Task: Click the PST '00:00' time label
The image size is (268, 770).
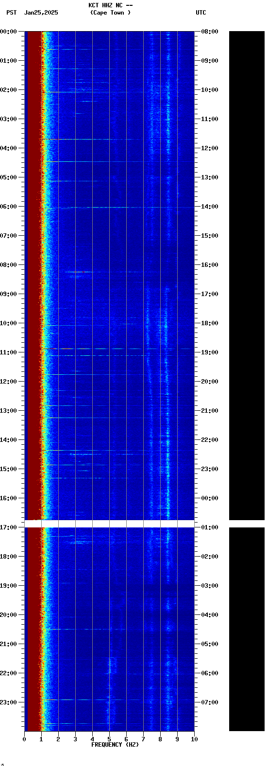Action: click(8, 32)
